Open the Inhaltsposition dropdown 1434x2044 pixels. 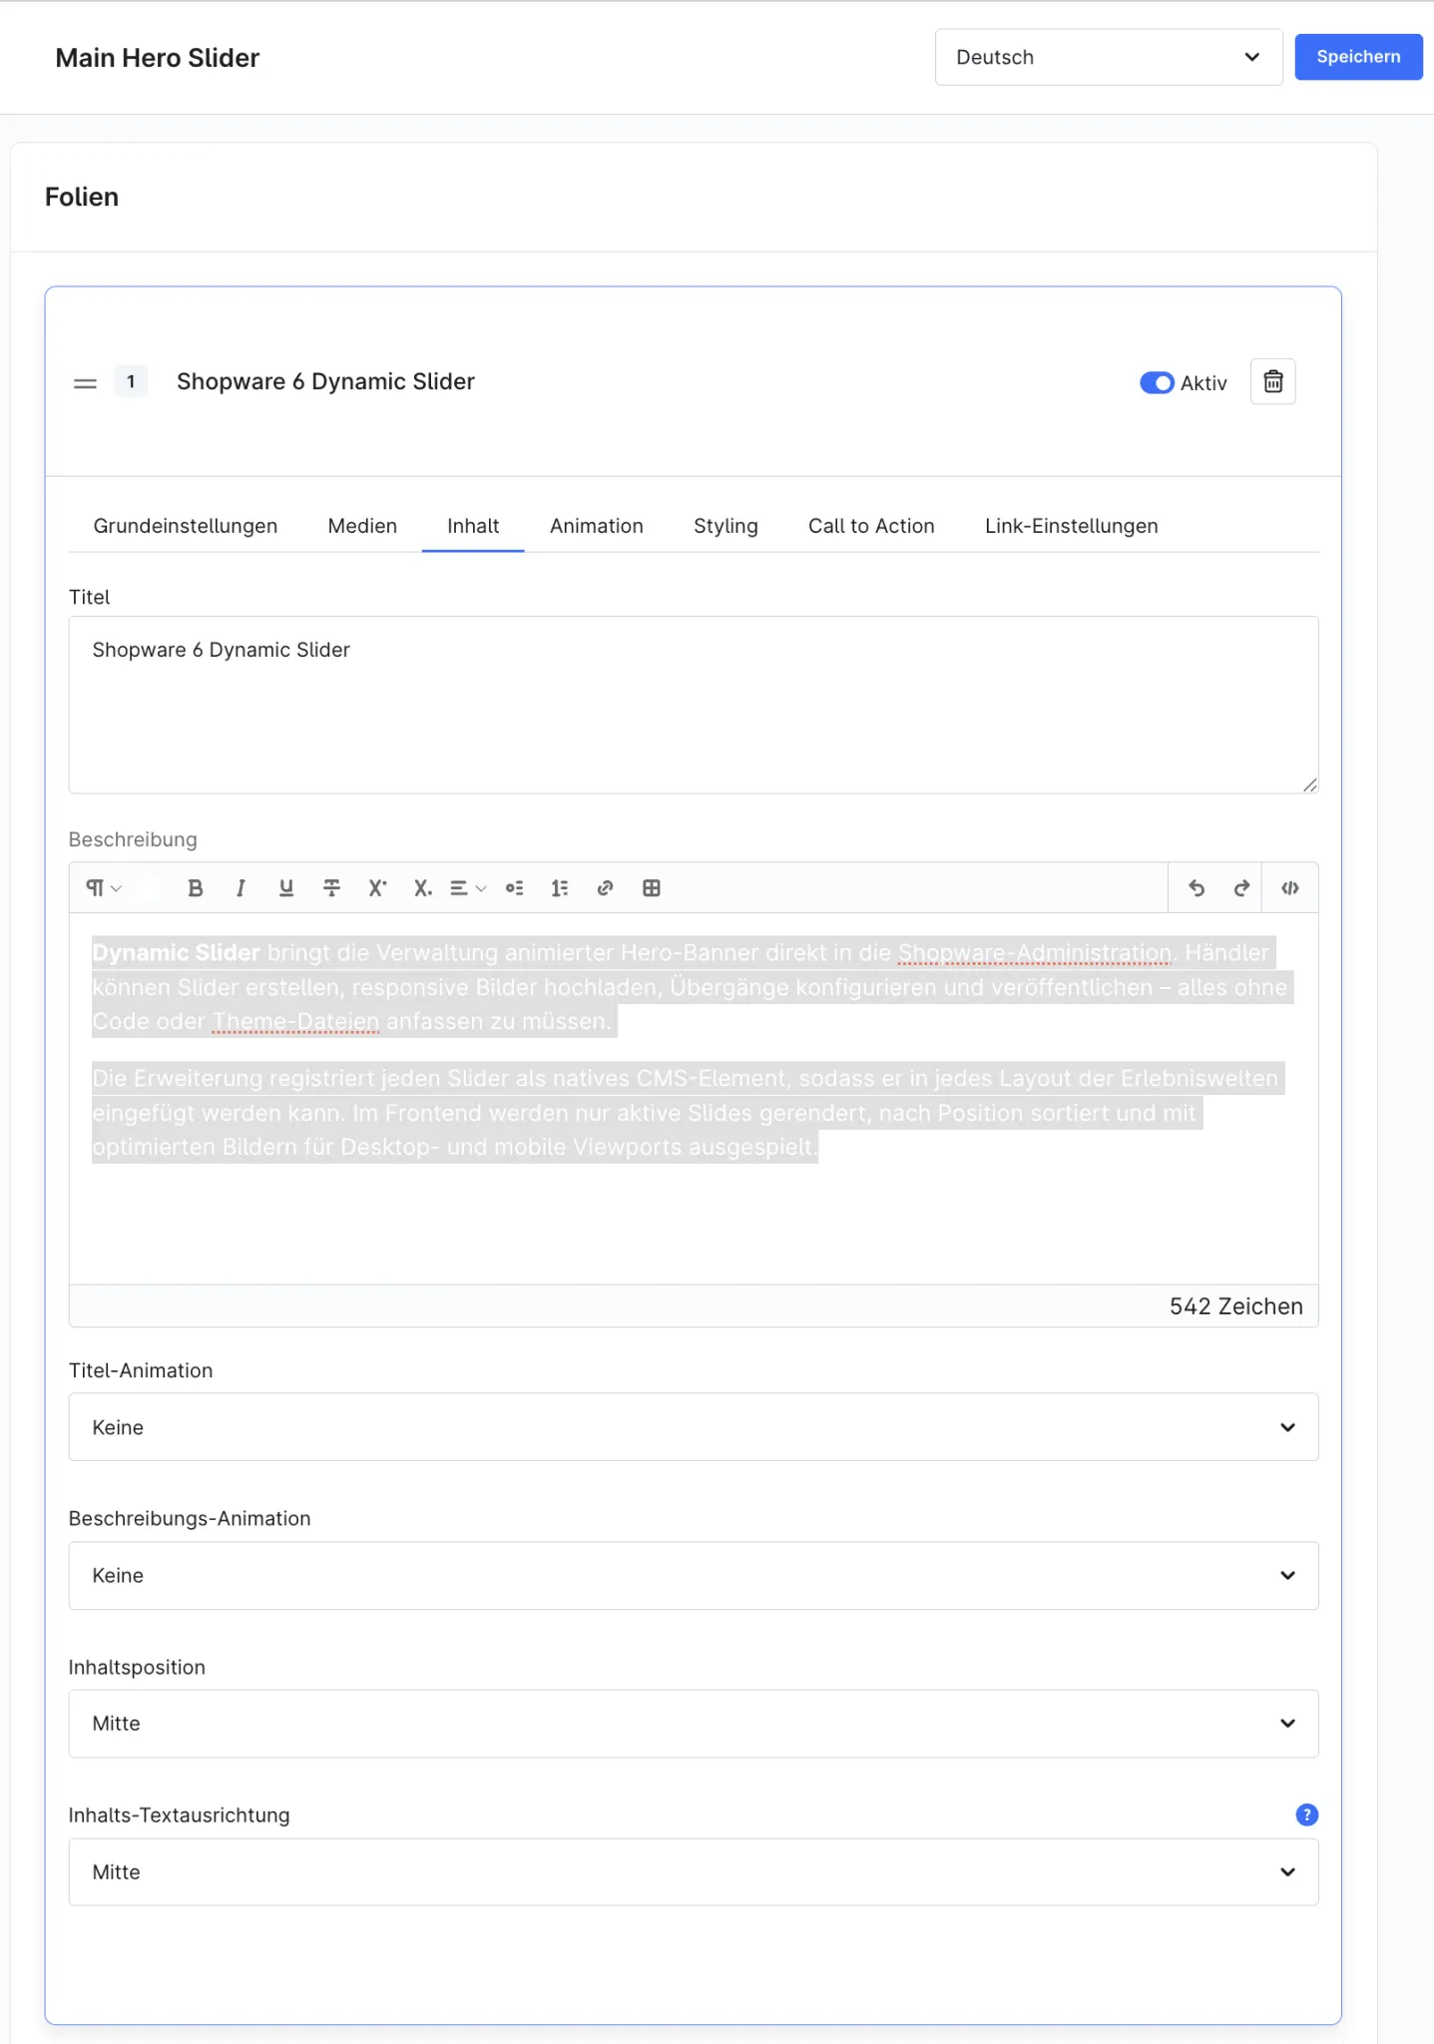point(694,1724)
